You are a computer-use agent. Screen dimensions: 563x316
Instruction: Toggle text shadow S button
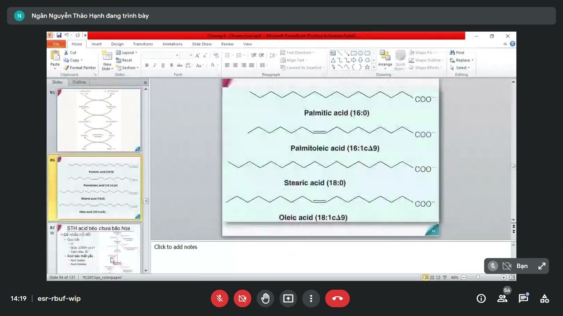pos(171,65)
